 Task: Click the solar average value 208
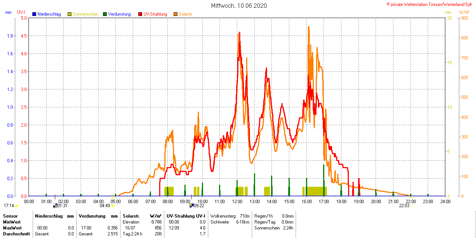158,234
